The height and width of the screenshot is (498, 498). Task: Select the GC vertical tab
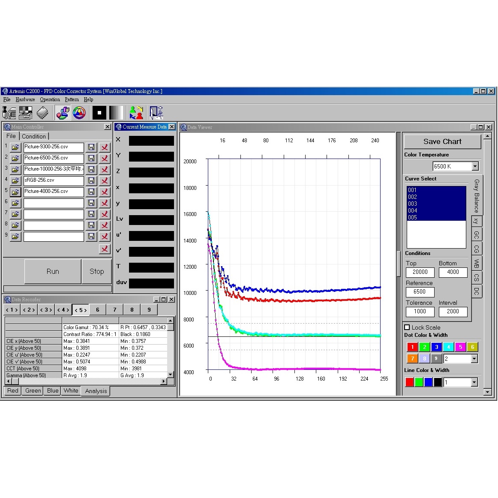(477, 235)
